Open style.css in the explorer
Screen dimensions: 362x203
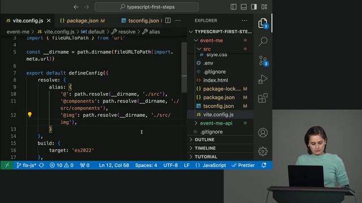pos(221,55)
